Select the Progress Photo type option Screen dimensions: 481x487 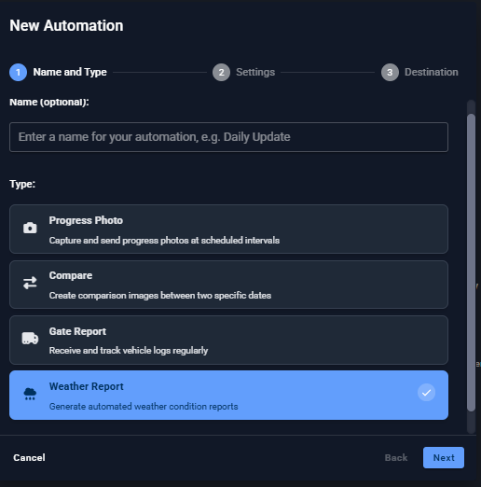(228, 229)
